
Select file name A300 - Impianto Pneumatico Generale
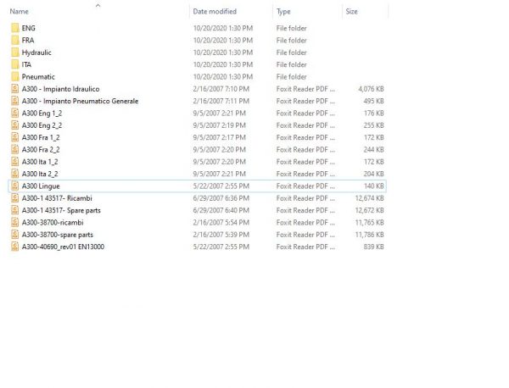coord(81,101)
